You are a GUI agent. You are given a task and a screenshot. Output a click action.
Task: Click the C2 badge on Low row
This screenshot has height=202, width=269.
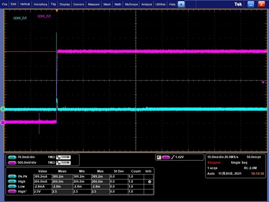pos(12,186)
